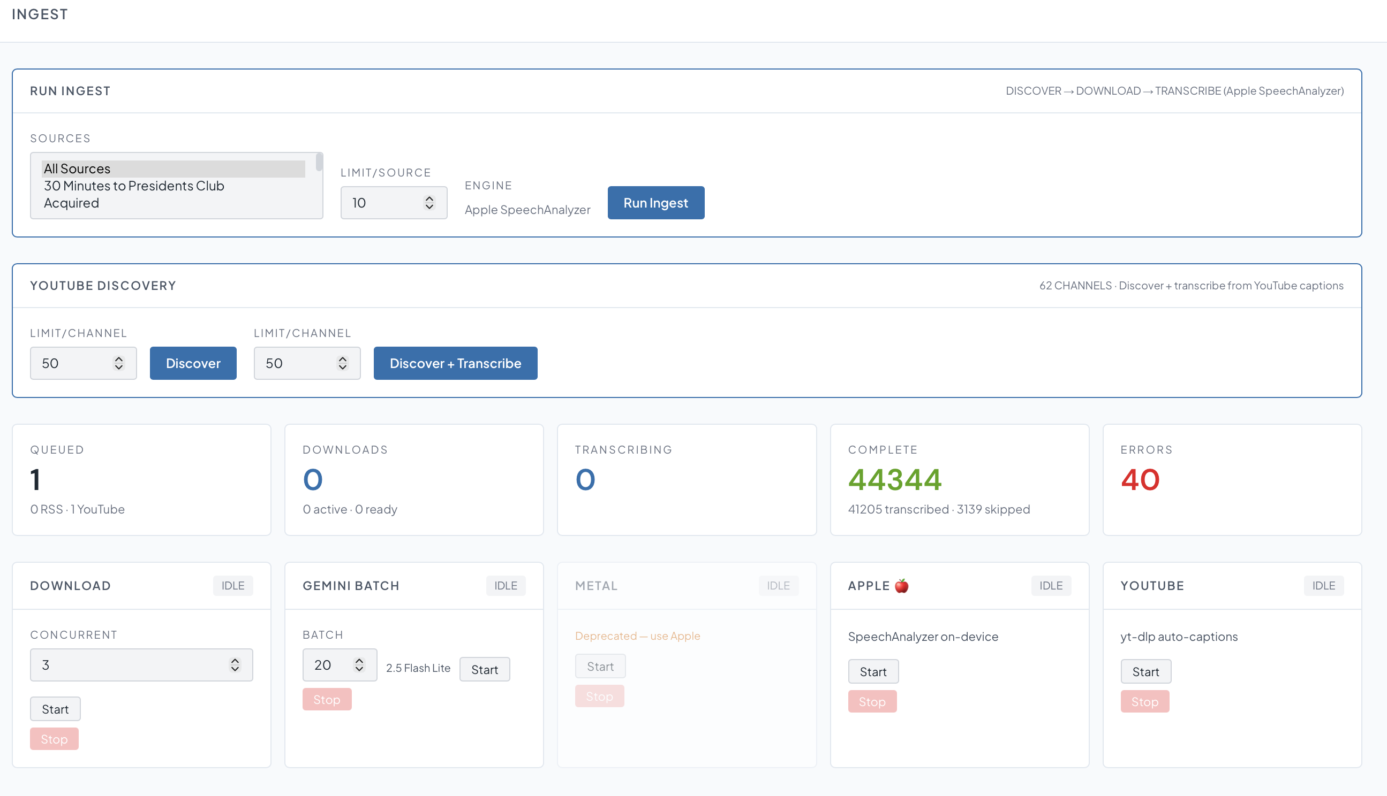Click Discover + Transcribe button
Image resolution: width=1387 pixels, height=796 pixels.
455,363
